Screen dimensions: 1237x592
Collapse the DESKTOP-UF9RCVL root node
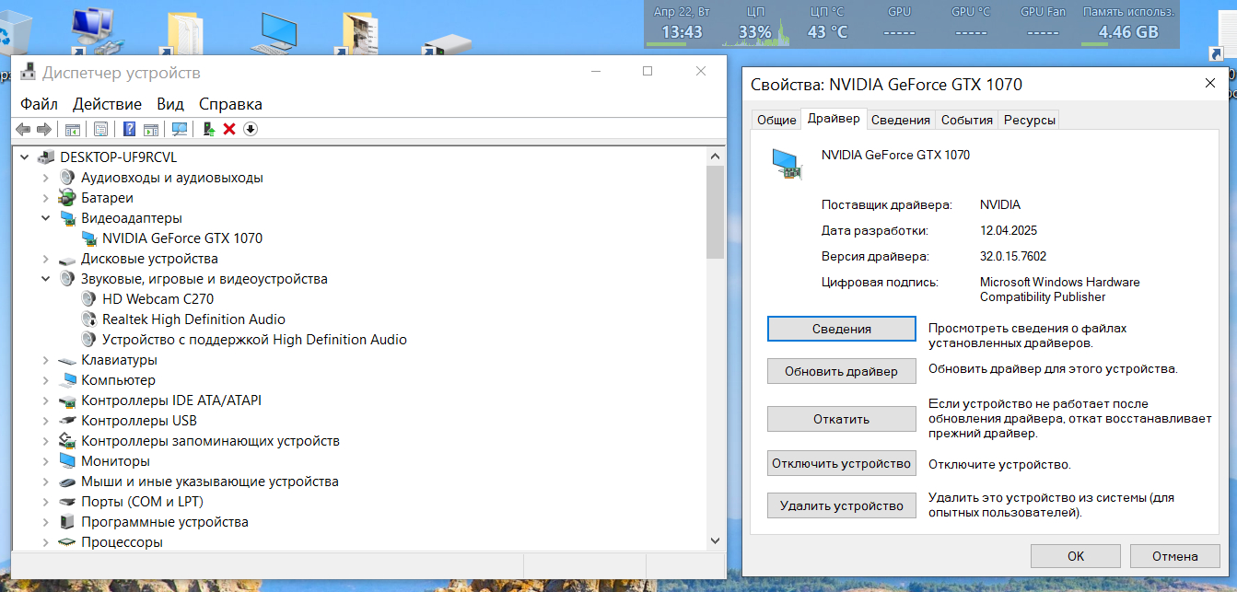[x=25, y=157]
